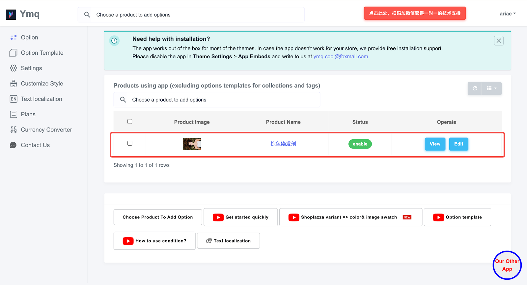Click the magnifier icon in top search bar
Screen dimensions: 527x285
[87, 15]
